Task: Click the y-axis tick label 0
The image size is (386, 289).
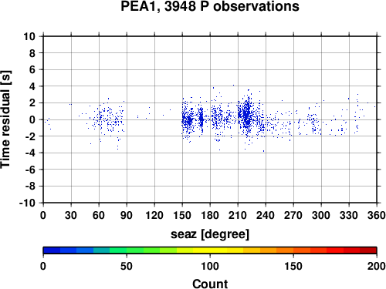Action: (32, 119)
